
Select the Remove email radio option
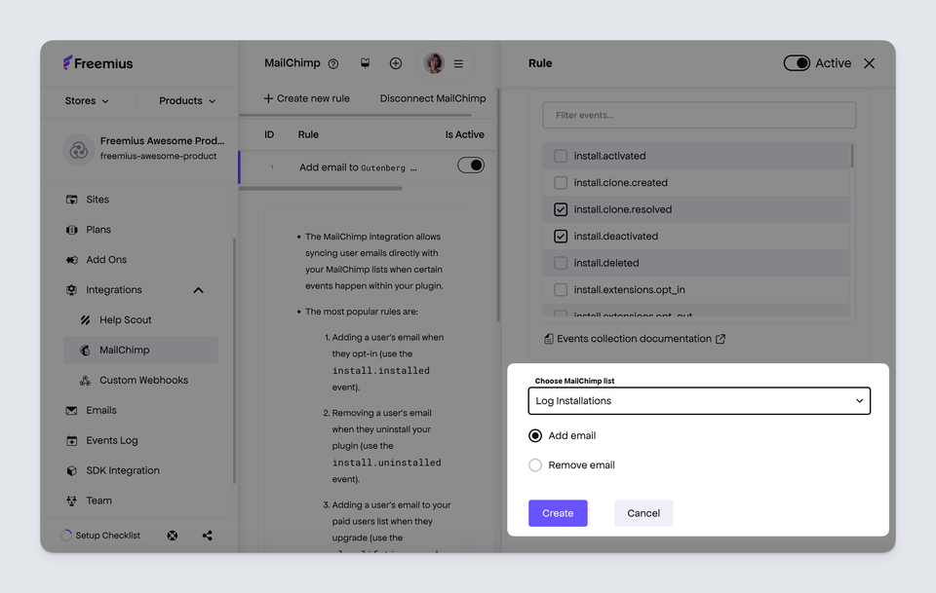pos(535,465)
